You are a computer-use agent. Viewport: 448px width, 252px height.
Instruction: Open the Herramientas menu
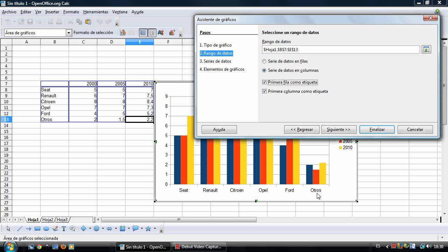[96, 12]
